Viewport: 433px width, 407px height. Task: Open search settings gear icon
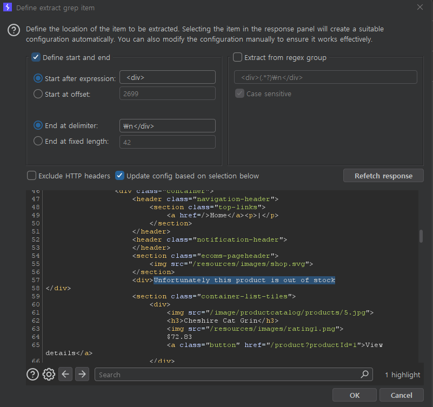click(x=49, y=374)
